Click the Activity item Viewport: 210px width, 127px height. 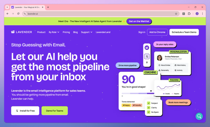[180, 70]
